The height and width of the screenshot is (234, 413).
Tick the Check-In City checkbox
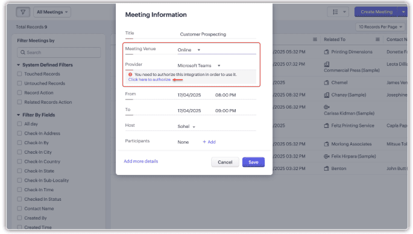19,152
